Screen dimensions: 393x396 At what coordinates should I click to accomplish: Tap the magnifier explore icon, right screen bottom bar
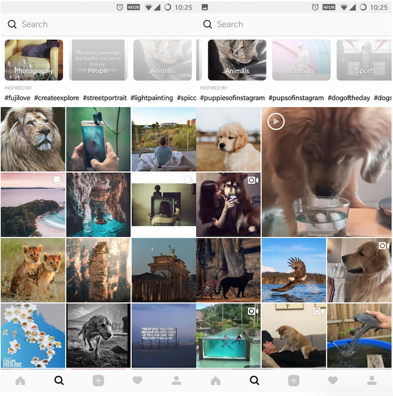pyautogui.click(x=254, y=381)
